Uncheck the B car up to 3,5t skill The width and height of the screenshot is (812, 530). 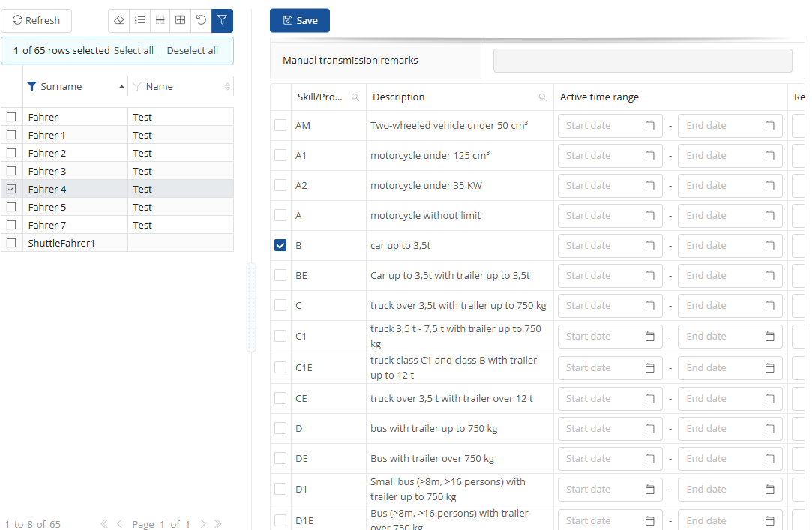coord(280,246)
